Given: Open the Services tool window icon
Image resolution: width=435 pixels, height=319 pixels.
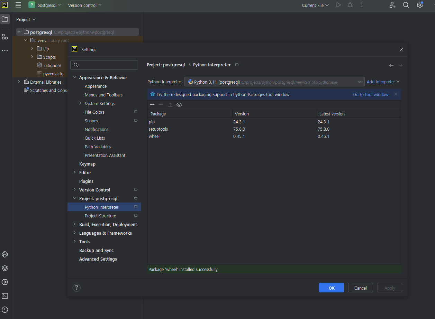Looking at the screenshot, I should [5, 282].
